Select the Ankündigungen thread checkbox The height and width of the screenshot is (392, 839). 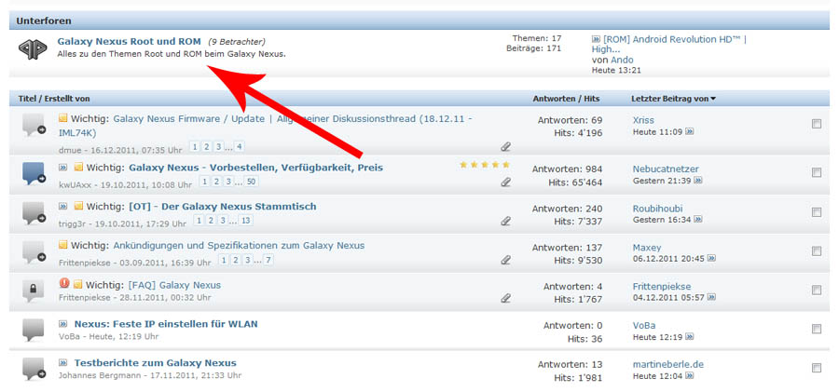pyautogui.click(x=817, y=250)
